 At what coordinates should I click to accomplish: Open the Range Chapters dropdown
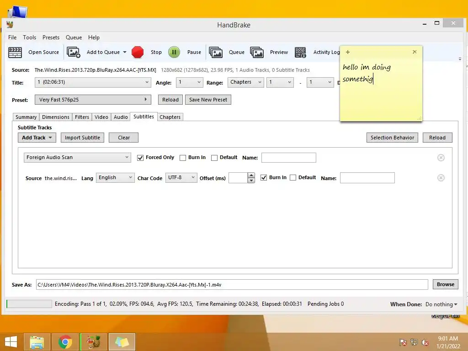coord(245,82)
